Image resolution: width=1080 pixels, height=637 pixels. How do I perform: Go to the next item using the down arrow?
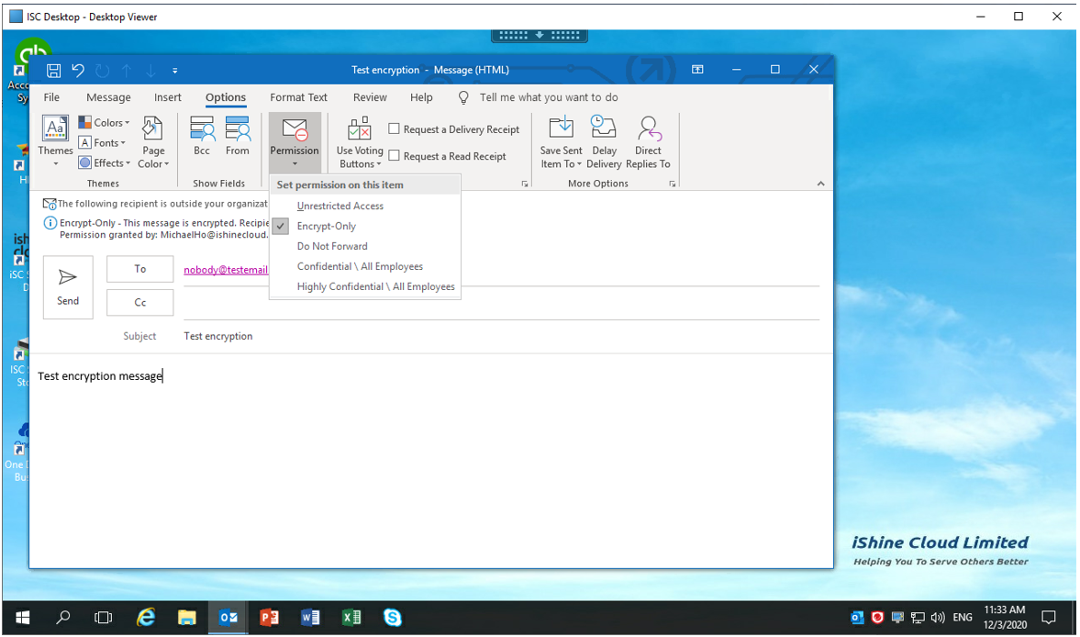coord(150,71)
